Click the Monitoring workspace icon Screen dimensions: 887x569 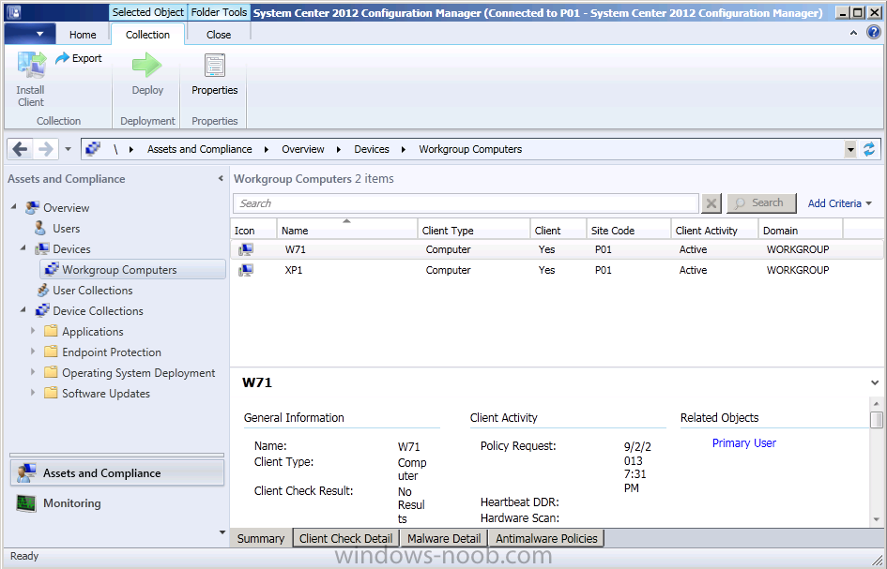tap(26, 502)
